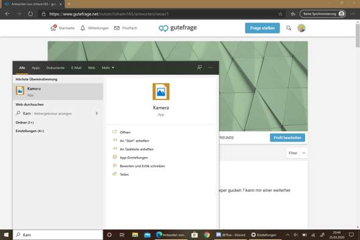
Task: Select An "Start" anheften
Action: (134, 140)
